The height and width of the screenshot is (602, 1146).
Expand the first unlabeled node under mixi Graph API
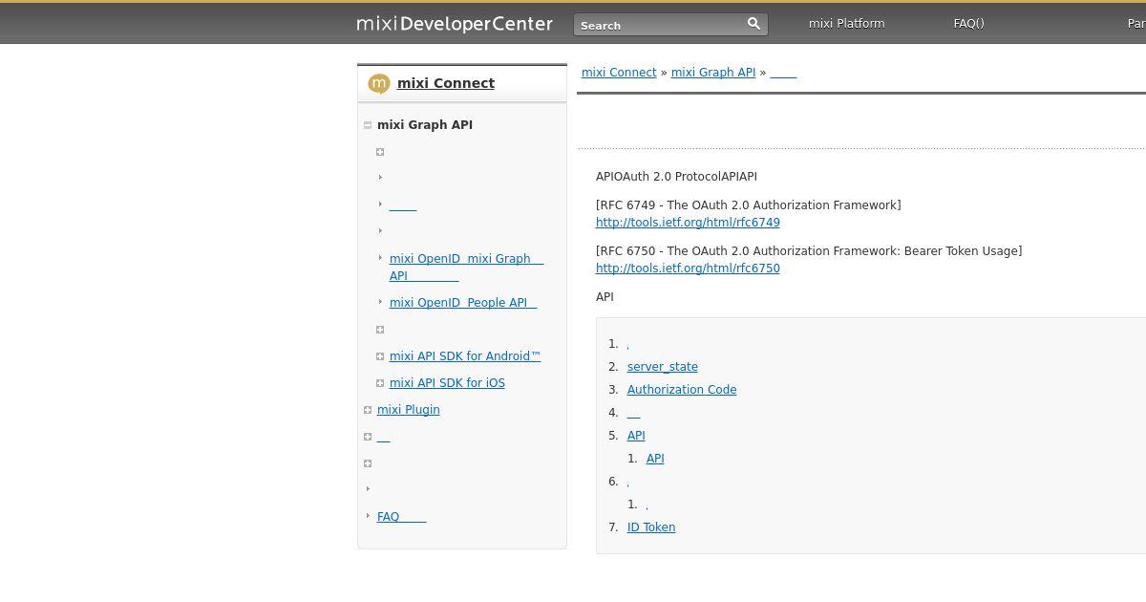pyautogui.click(x=380, y=152)
